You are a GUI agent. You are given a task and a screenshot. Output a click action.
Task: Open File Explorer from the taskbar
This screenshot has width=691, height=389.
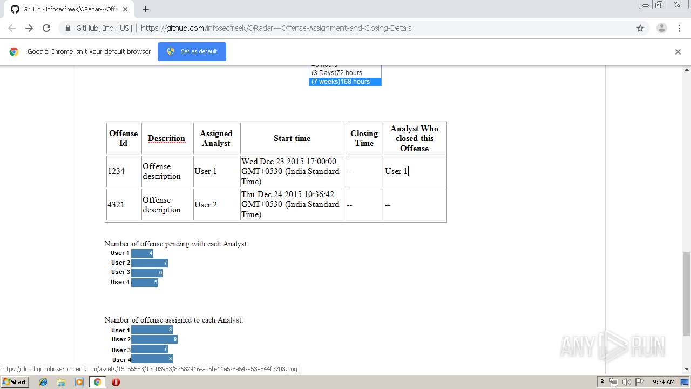tap(61, 382)
